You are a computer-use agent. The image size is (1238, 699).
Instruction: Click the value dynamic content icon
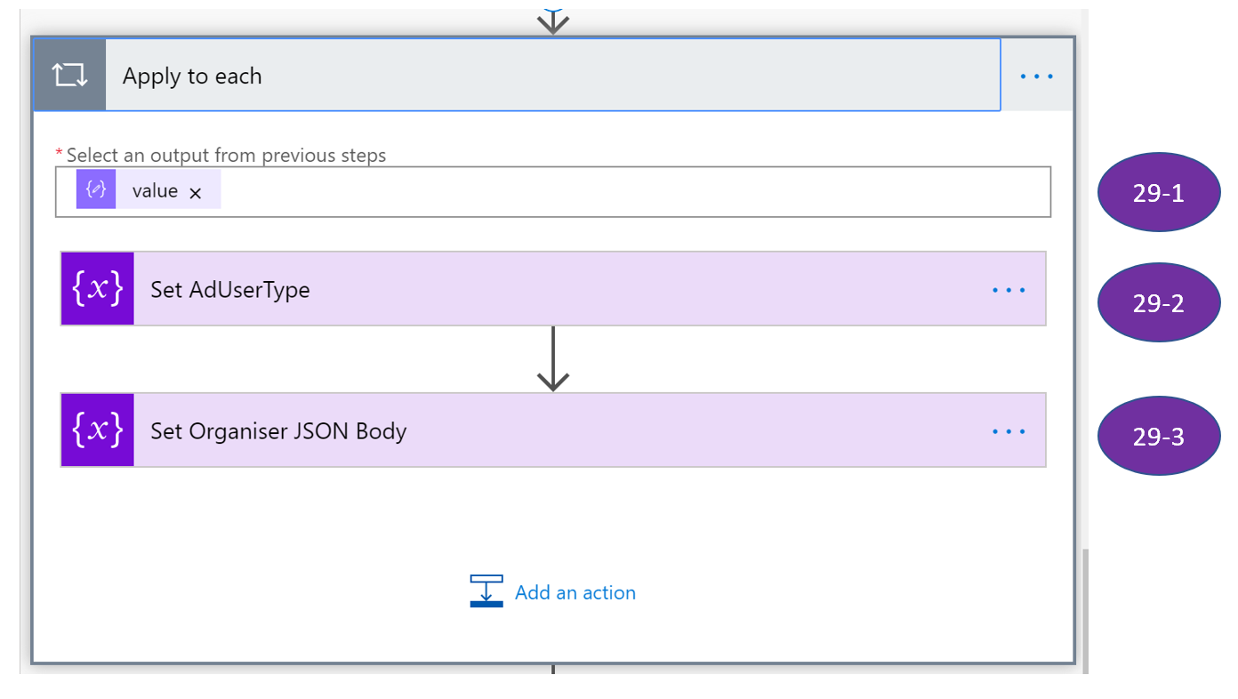click(96, 191)
